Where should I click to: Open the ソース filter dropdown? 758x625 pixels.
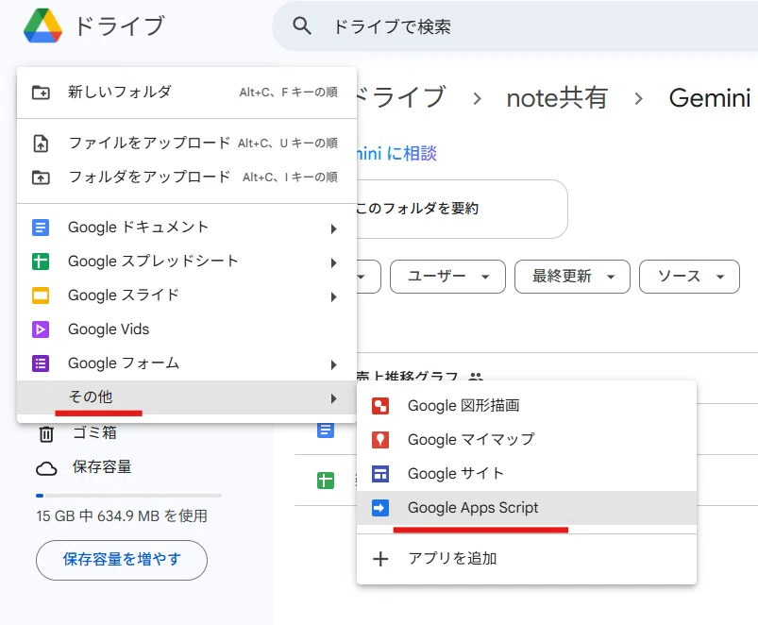coord(689,277)
